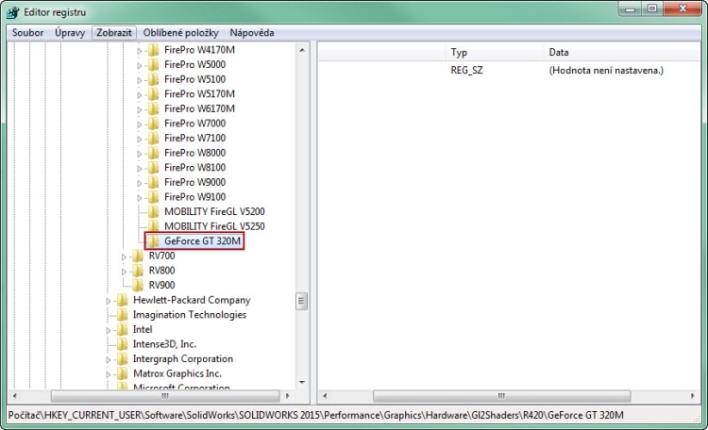Click the Data column header

(622, 53)
